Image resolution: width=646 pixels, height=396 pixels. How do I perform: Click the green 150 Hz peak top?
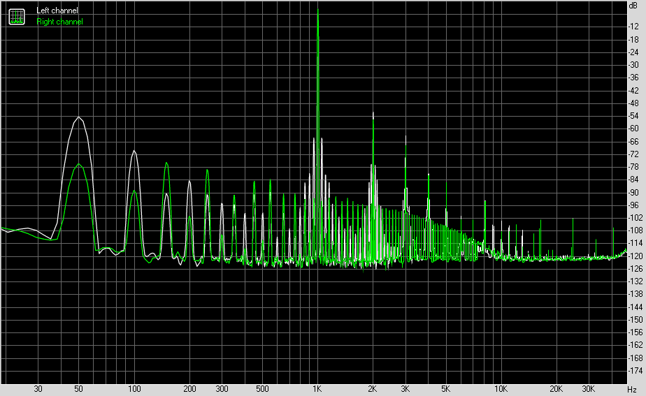tap(166, 163)
